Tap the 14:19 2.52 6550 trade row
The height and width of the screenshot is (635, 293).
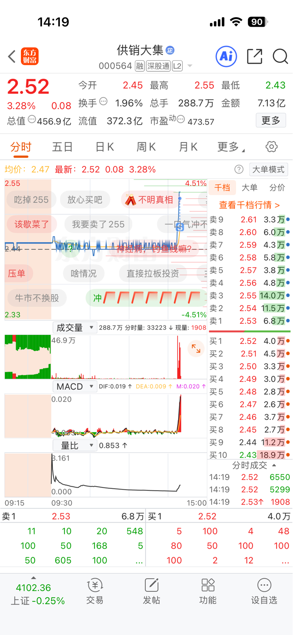click(250, 477)
